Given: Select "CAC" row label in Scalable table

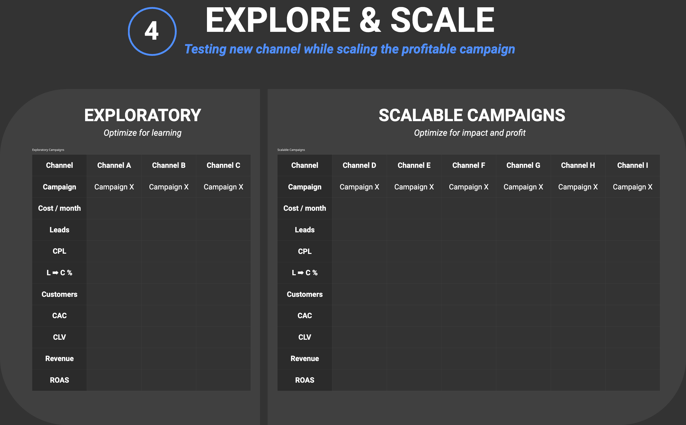Looking at the screenshot, I should [x=305, y=316].
